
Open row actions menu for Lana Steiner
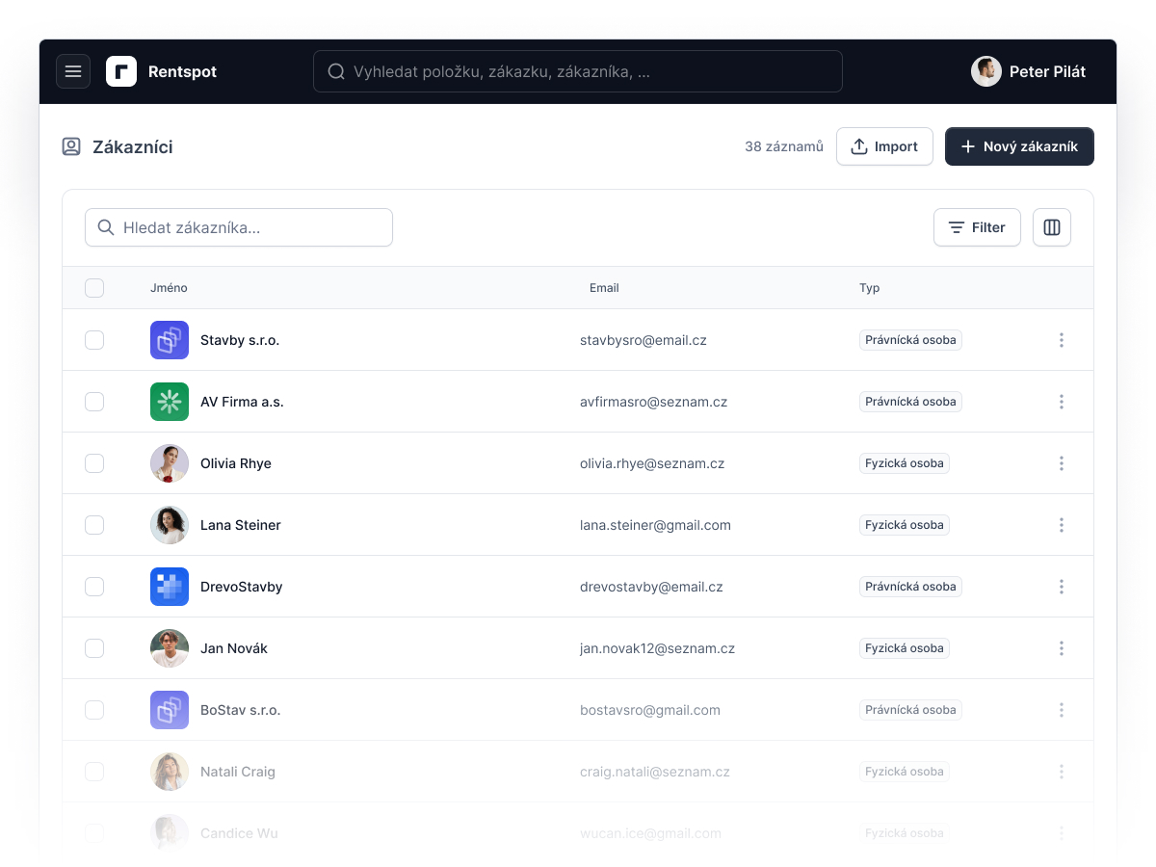tap(1062, 525)
